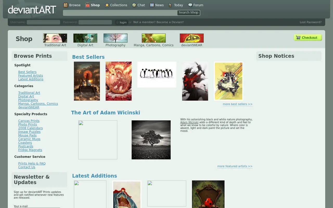This screenshot has height=208, width=333.
Task: Open Manga, Cartoons, Comics sidebar link
Action: point(38,104)
